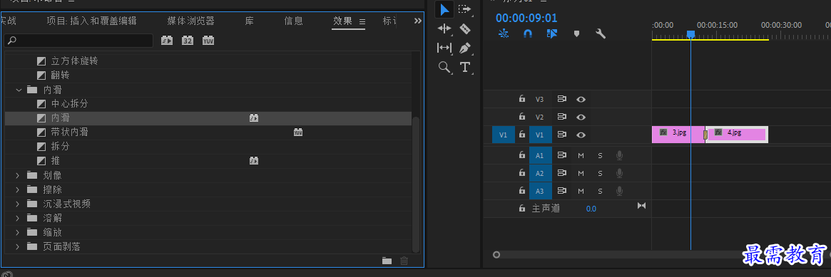Toggle snap magnet in timeline
This screenshot has width=831, height=277.
[527, 34]
